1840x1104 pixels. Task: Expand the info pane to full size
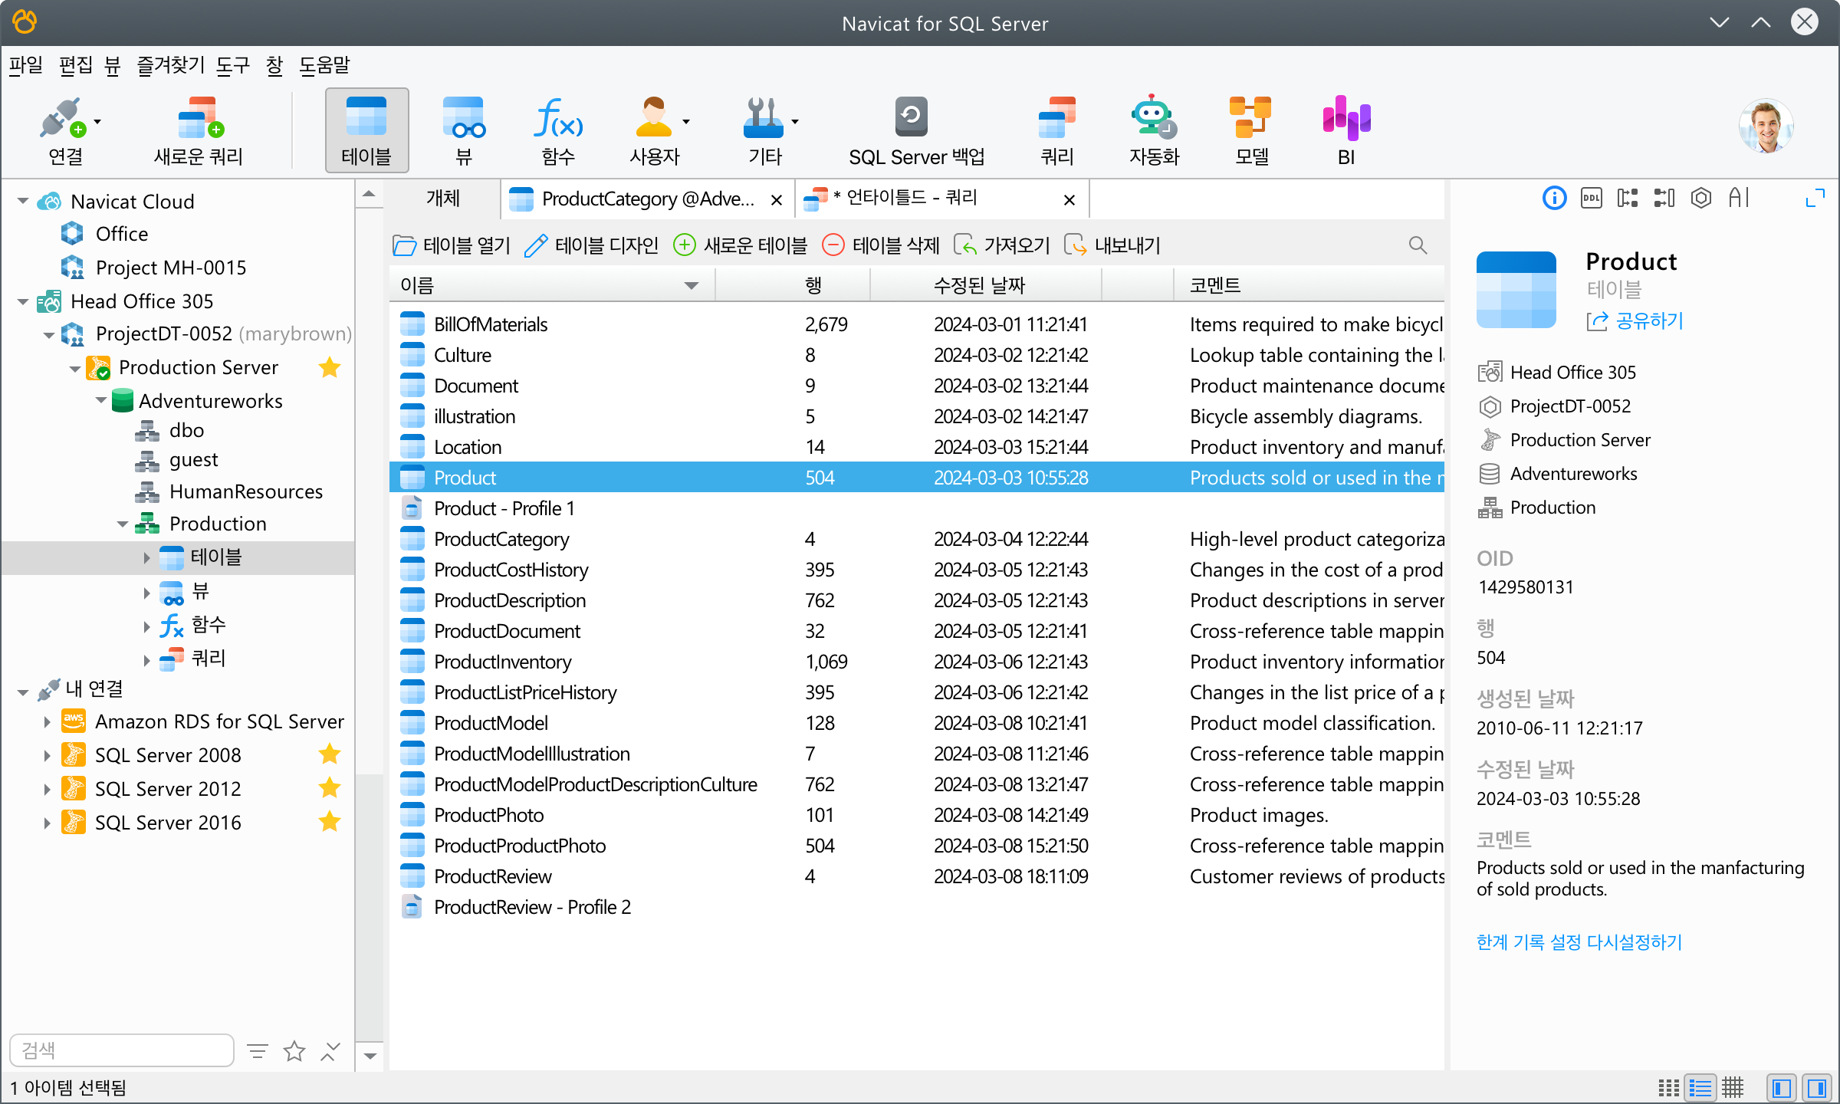1815,199
